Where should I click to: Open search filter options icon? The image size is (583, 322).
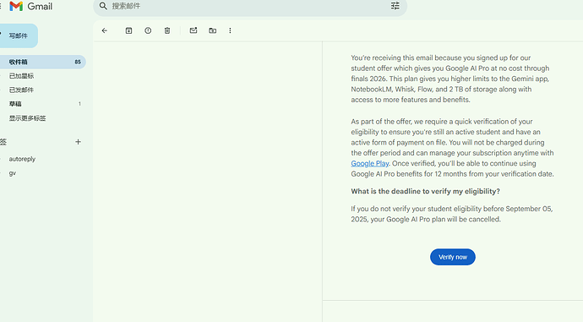coord(395,6)
